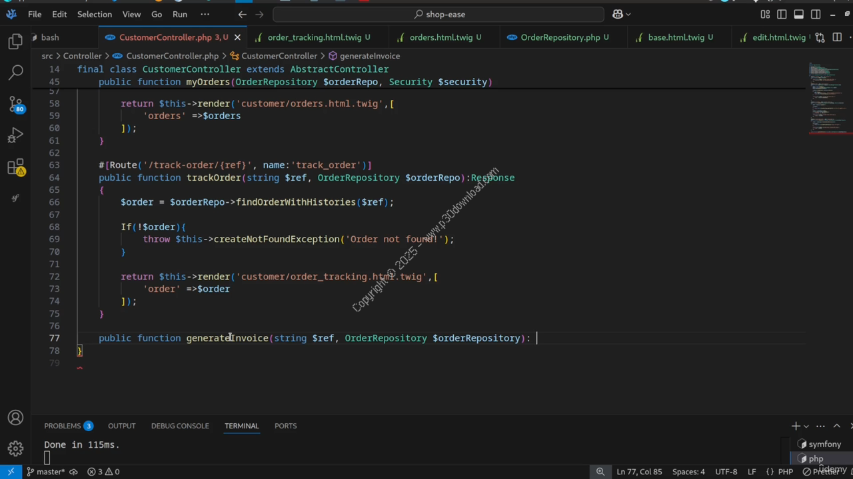Open the View menu

(131, 14)
